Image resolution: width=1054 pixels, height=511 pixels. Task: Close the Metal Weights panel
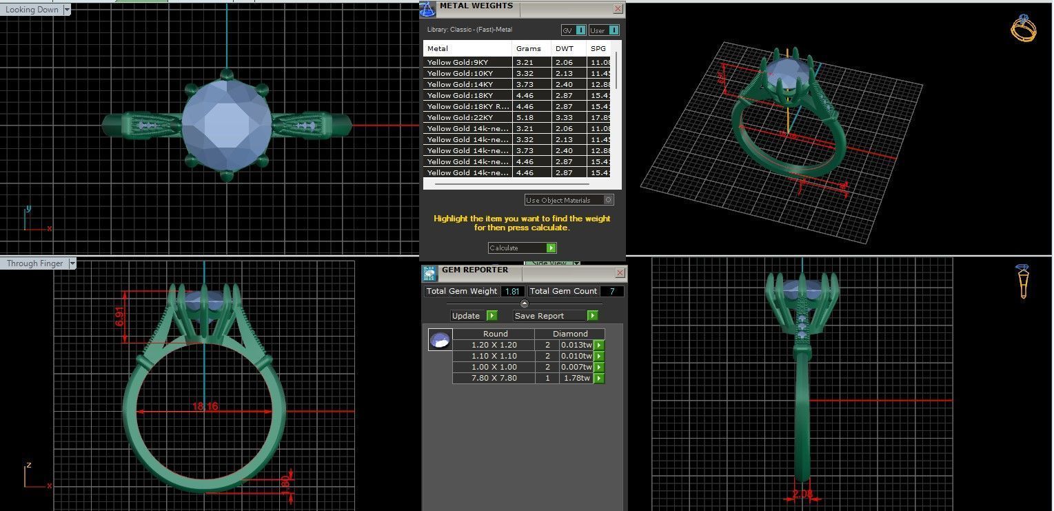pyautogui.click(x=618, y=9)
